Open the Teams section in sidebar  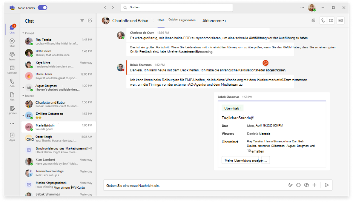[12, 56]
